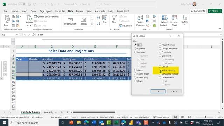Collapse the outline at row 24

click(2, 78)
